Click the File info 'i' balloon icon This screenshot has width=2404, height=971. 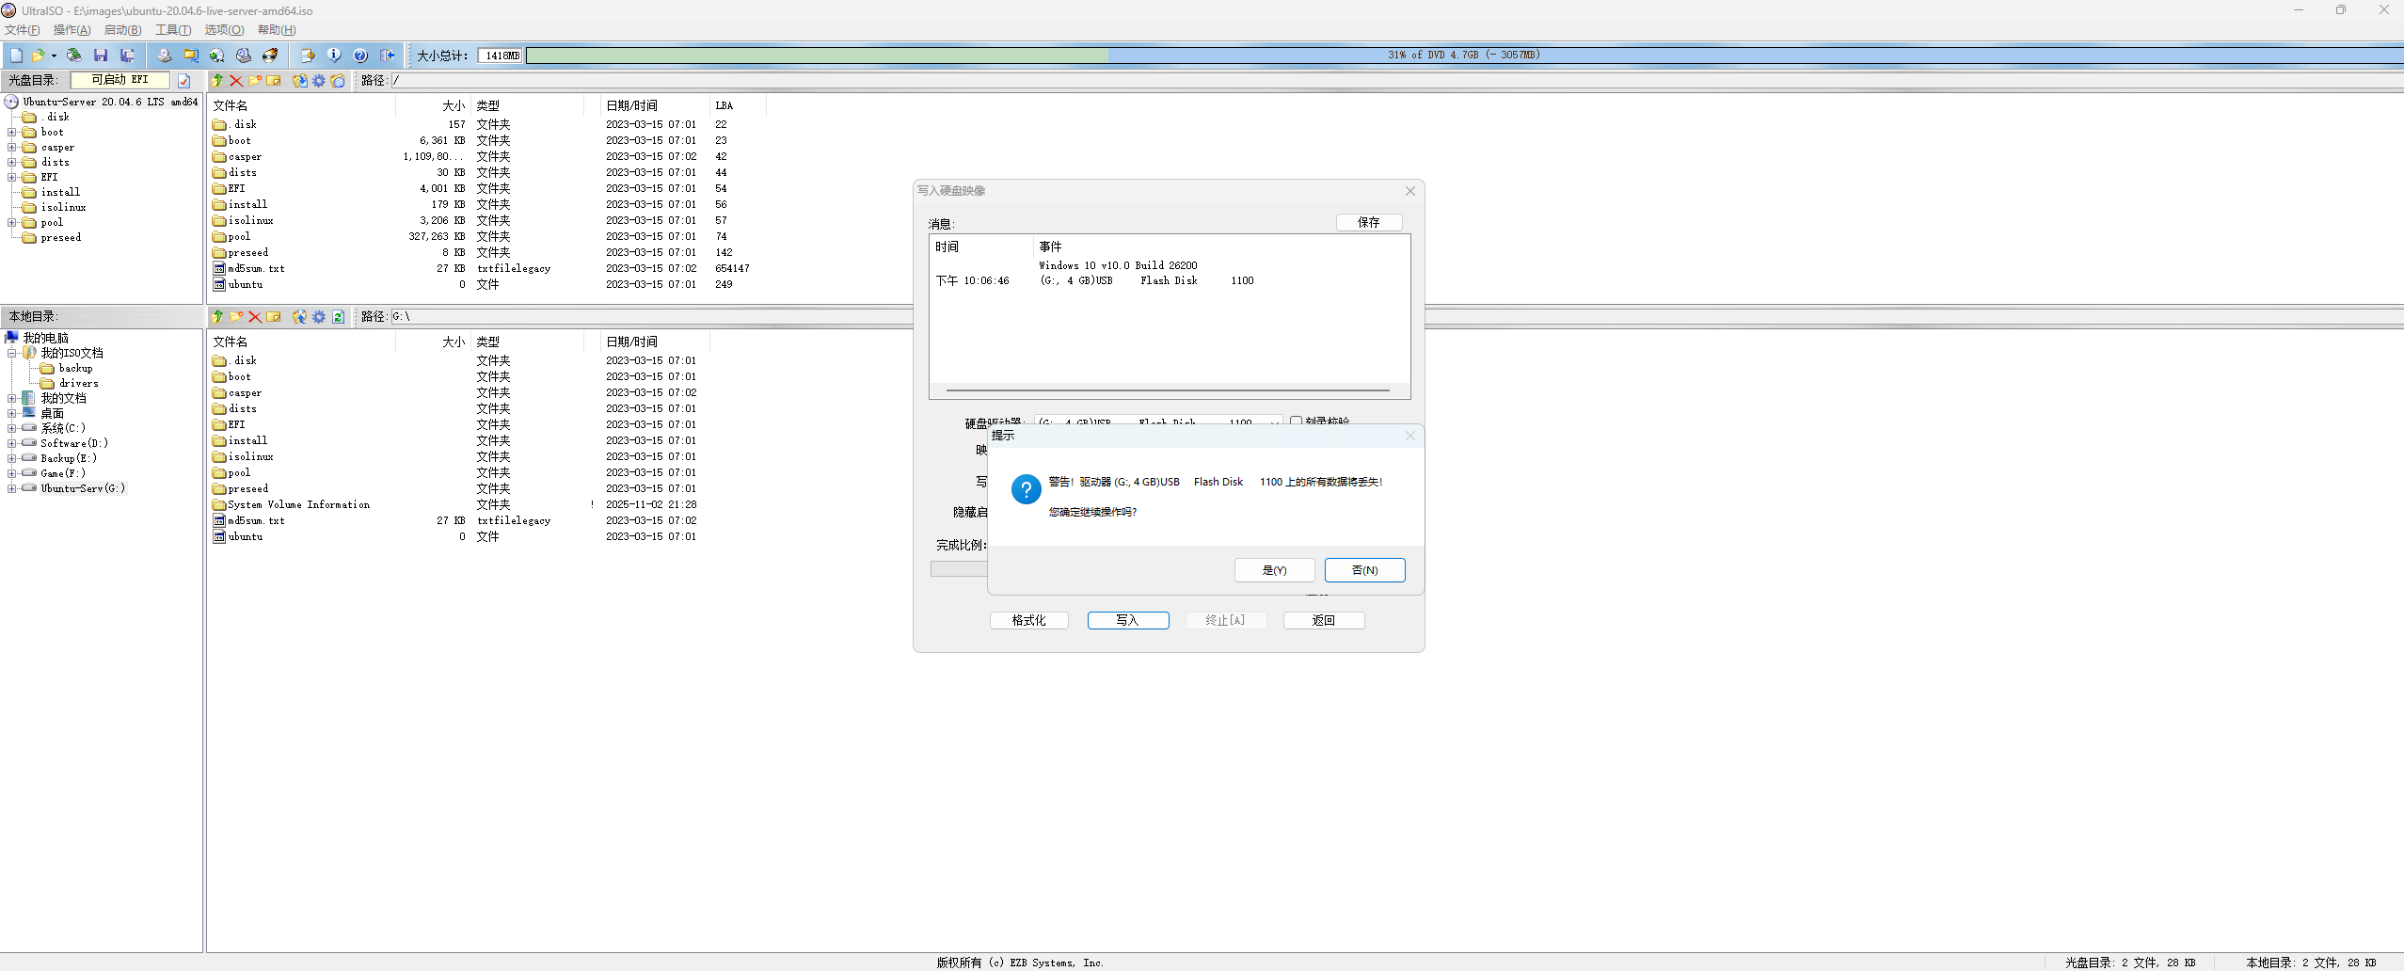tap(334, 56)
